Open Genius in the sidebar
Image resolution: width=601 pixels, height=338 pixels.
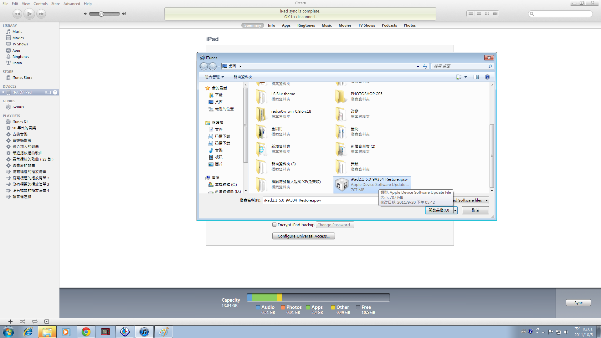pos(18,107)
